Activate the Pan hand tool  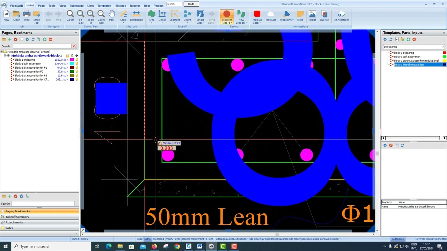pyautogui.click(x=111, y=16)
